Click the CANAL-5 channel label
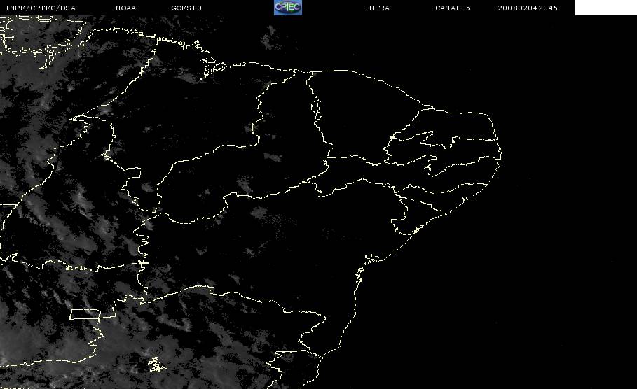This screenshot has width=637, height=389. [453, 8]
